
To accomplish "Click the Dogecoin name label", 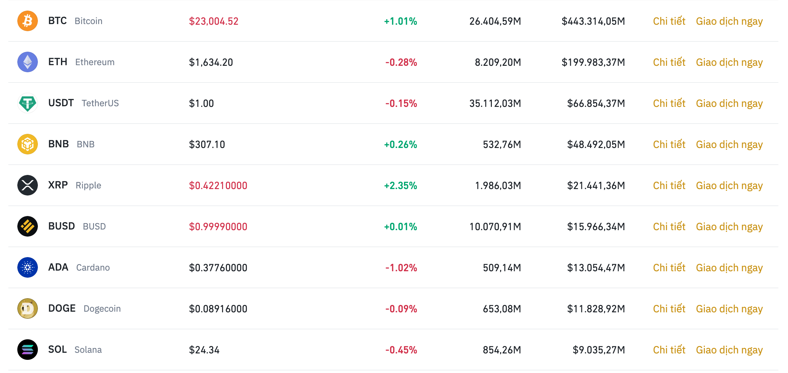I will click(x=102, y=309).
